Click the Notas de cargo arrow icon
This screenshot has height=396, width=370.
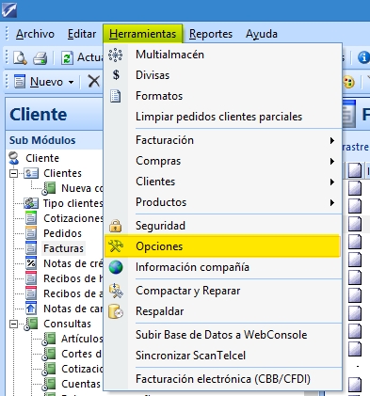pyautogui.click(x=31, y=309)
